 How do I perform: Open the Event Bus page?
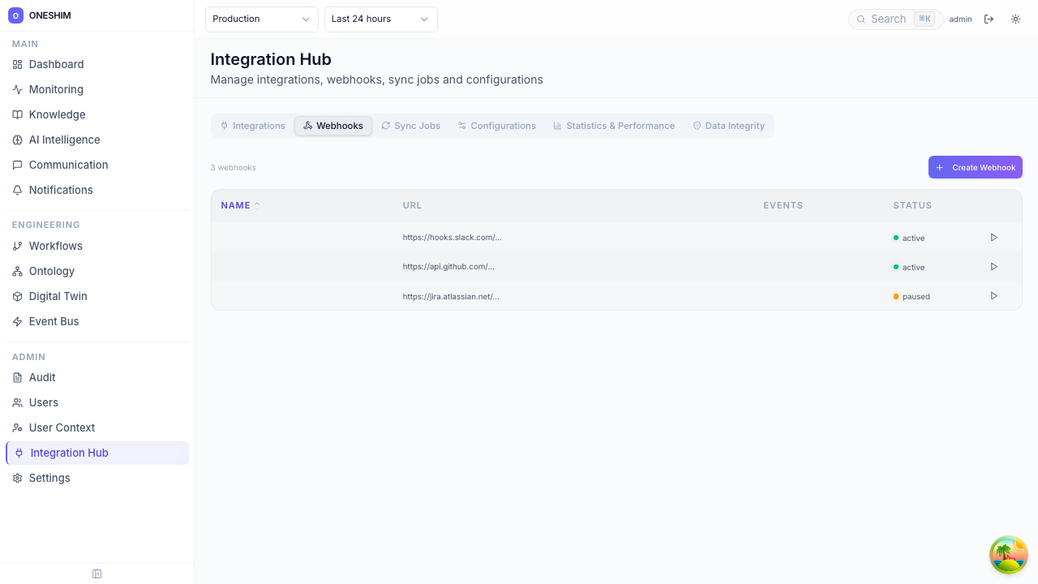(54, 321)
